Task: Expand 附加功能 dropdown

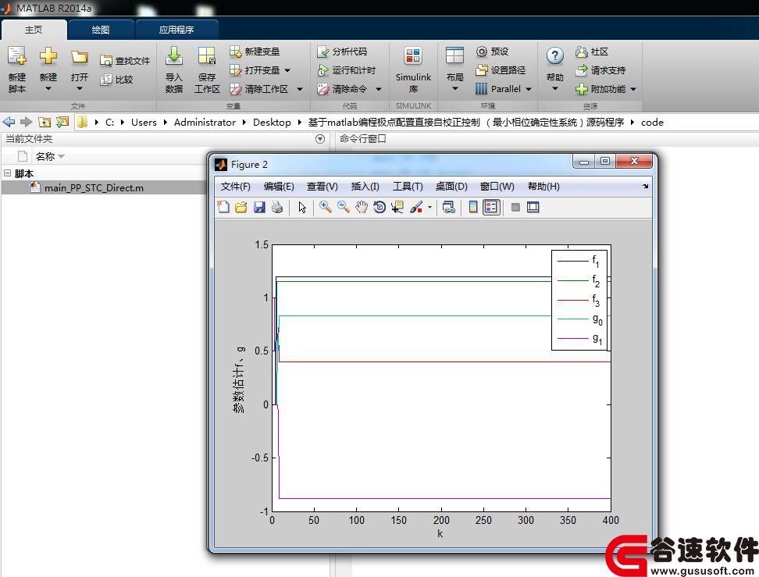Action: click(x=633, y=89)
